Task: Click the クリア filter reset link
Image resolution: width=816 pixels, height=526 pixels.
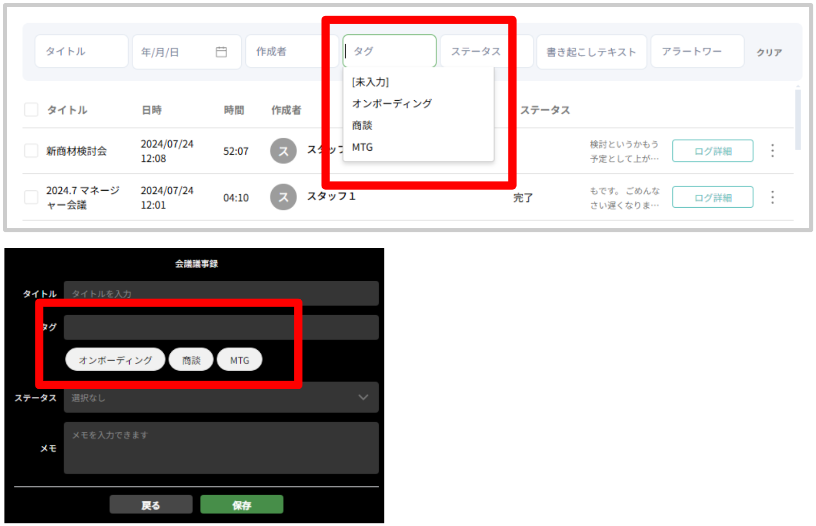Action: (x=769, y=52)
